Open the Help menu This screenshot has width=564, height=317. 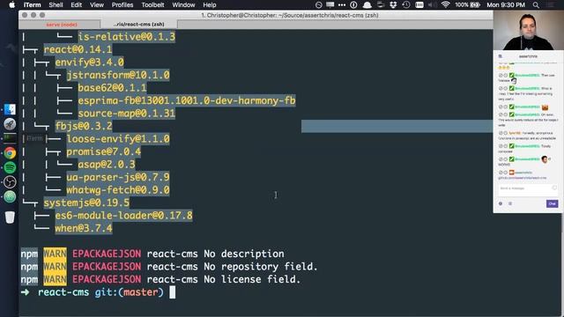click(x=210, y=4)
